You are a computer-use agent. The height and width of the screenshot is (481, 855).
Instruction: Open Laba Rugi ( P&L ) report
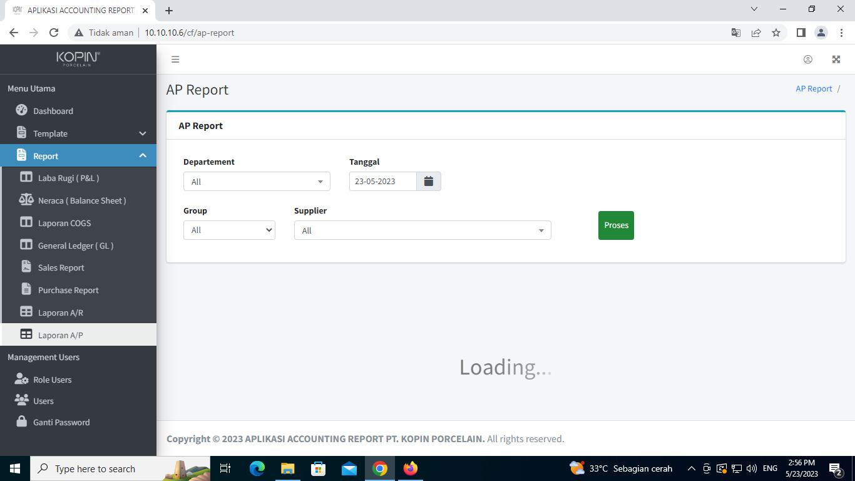(78, 178)
